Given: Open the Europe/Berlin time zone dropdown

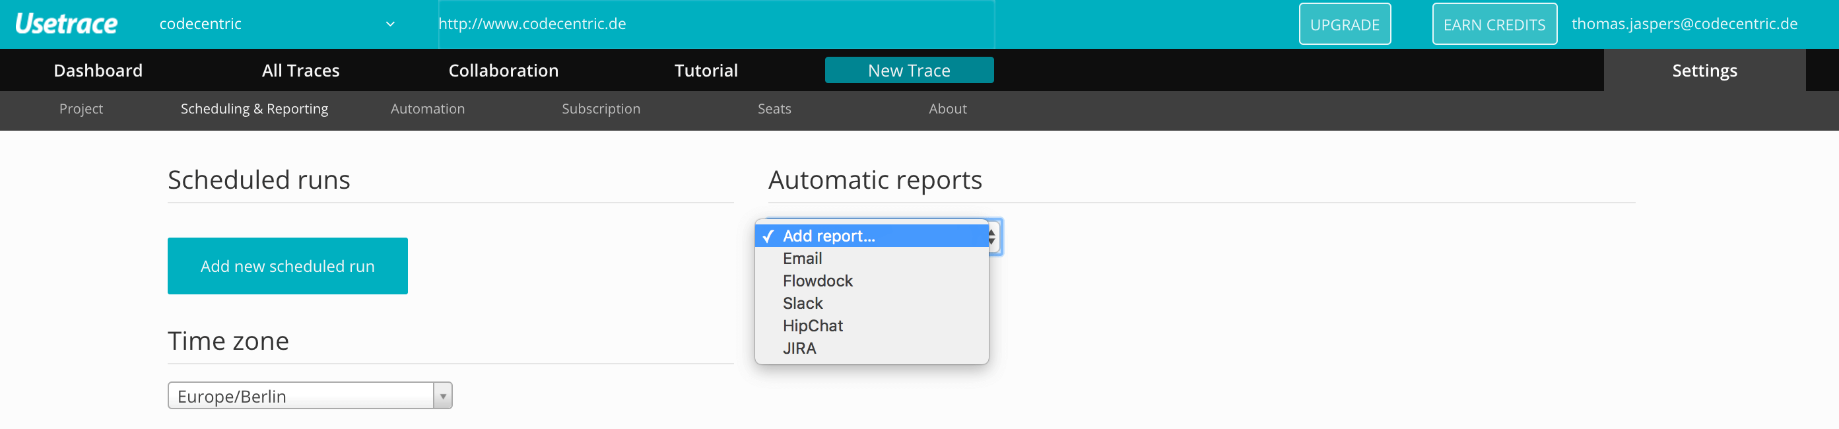Looking at the screenshot, I should pyautogui.click(x=310, y=395).
